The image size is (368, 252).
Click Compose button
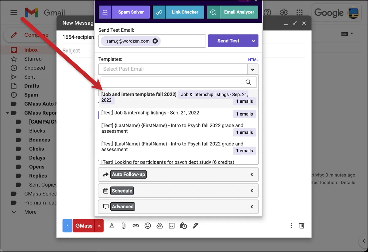[30, 35]
